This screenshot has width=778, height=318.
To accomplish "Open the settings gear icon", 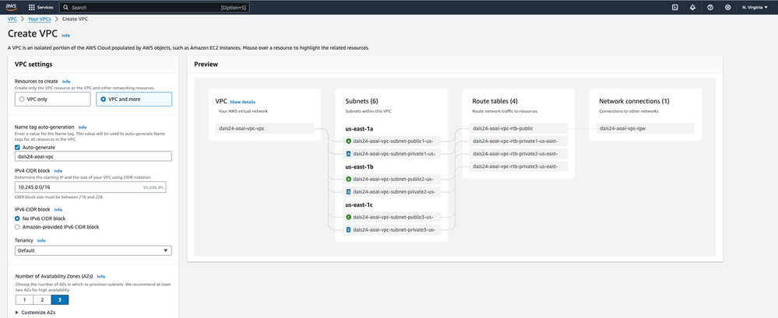I will coord(728,8).
